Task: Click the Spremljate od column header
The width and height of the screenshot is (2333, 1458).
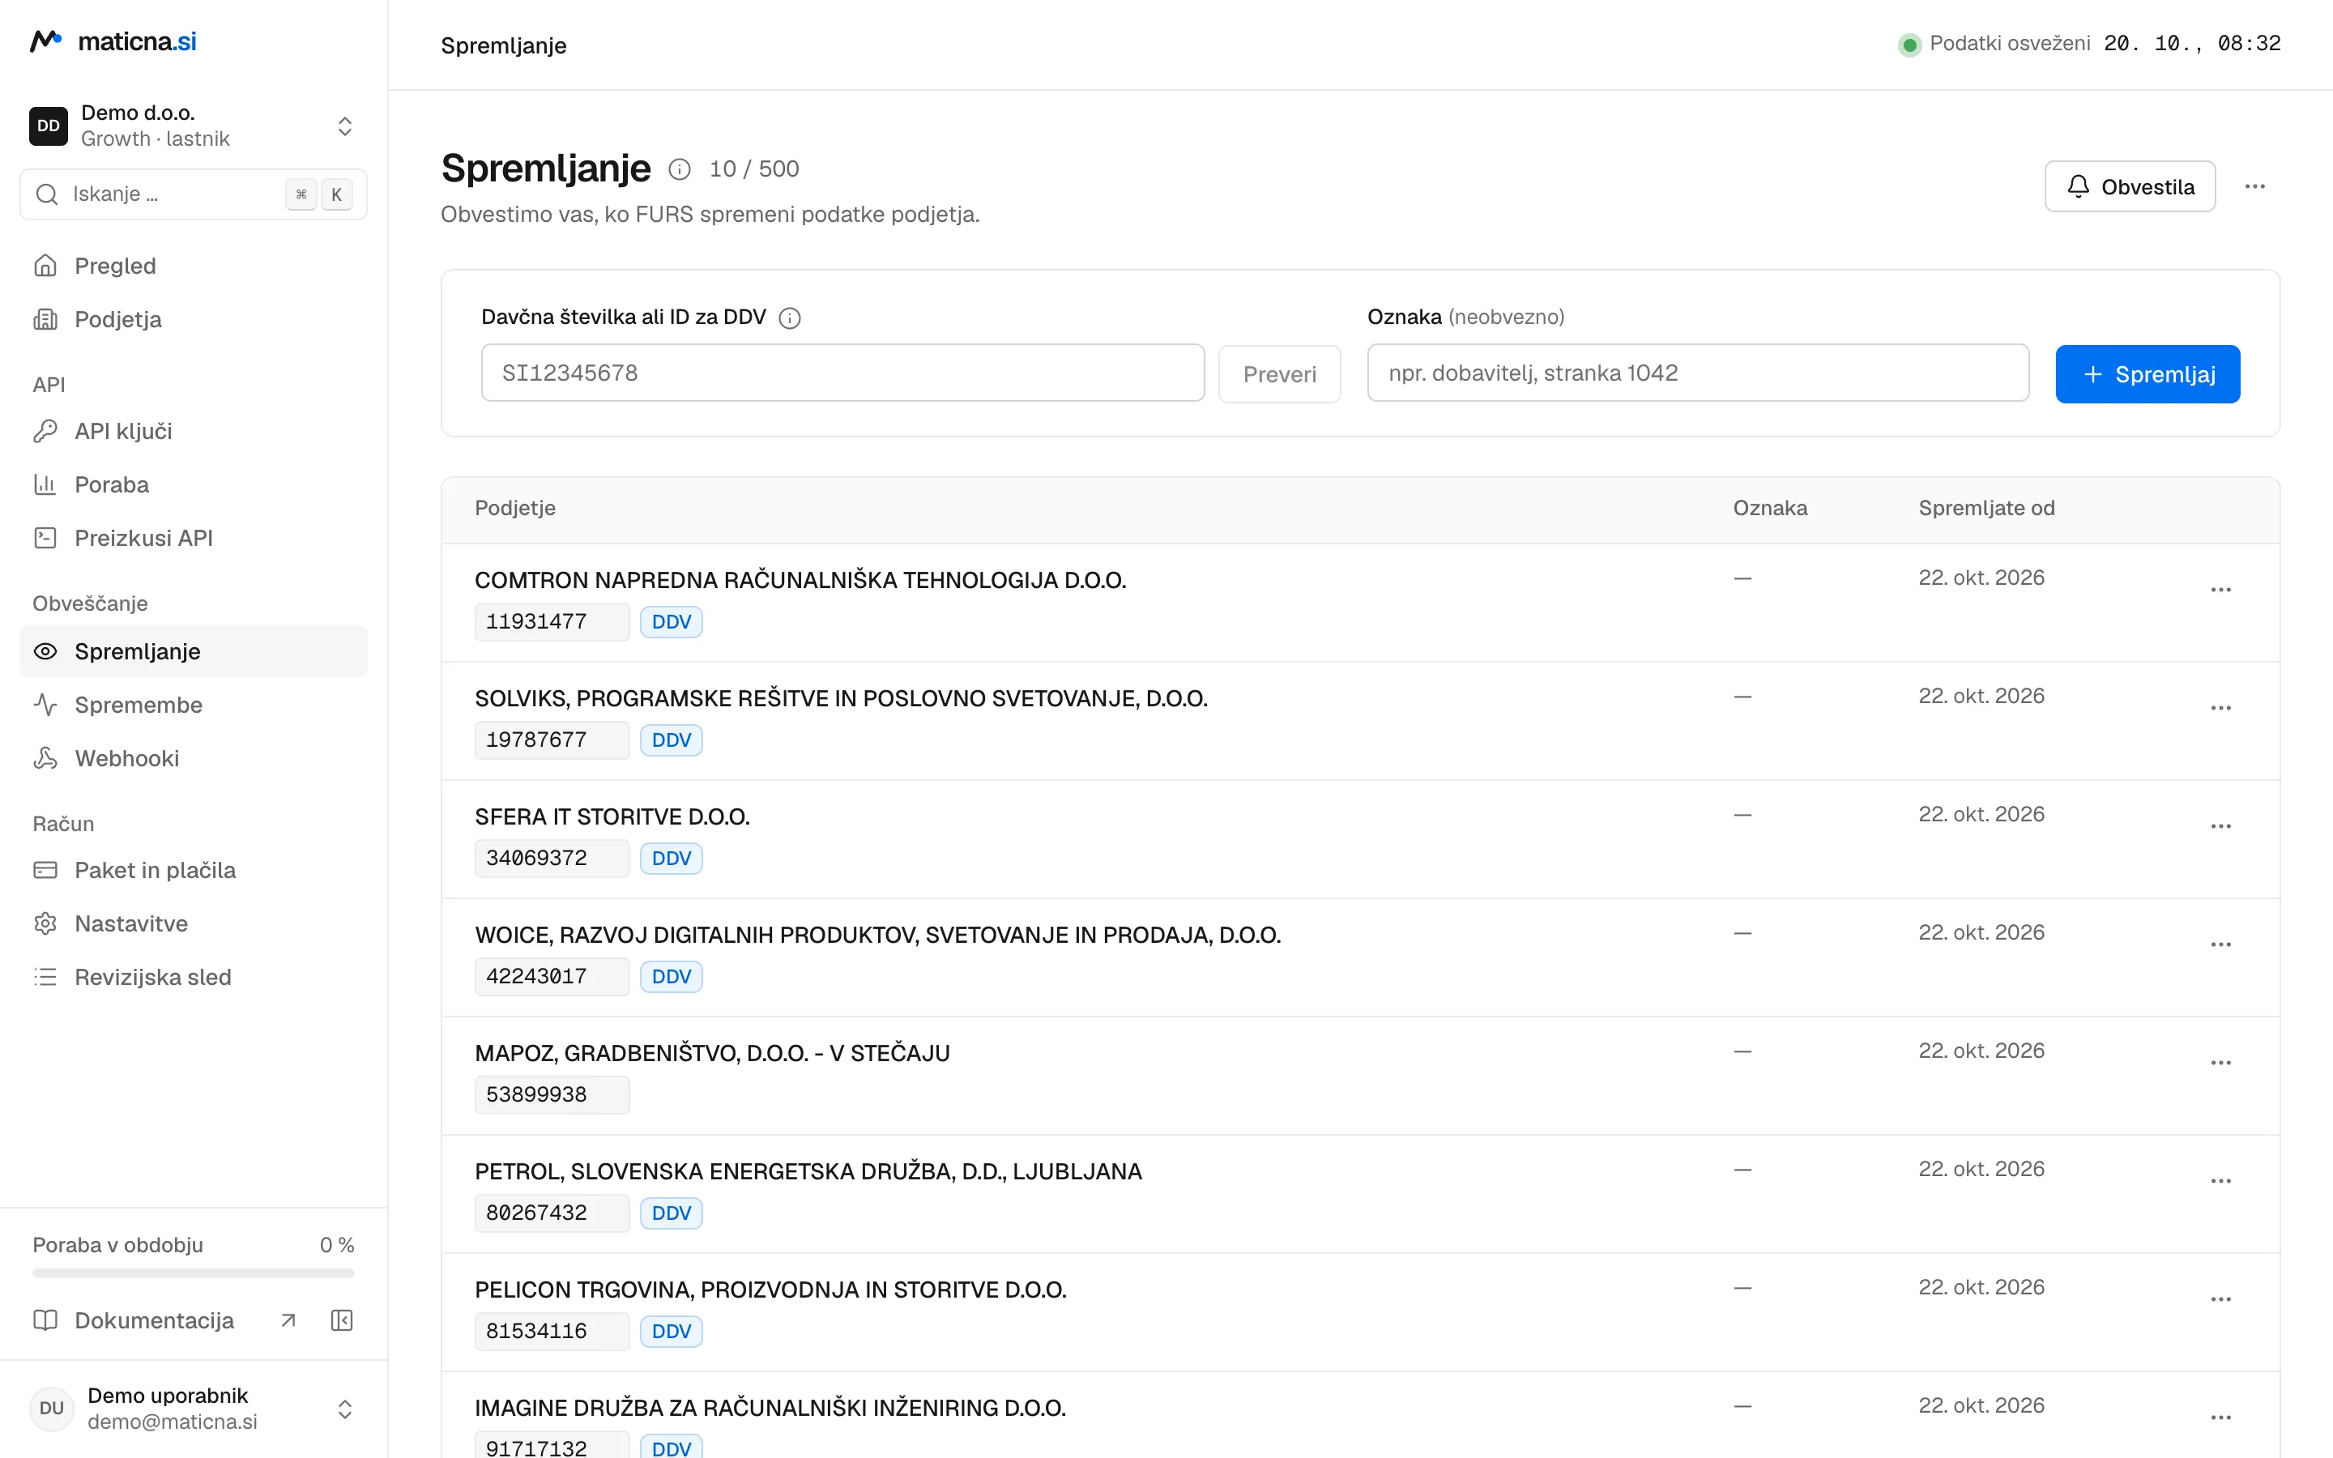Action: [1986, 508]
